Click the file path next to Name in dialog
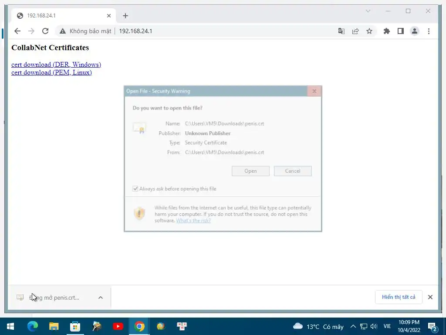Screen dimensions: 446x335 [x=224, y=123]
